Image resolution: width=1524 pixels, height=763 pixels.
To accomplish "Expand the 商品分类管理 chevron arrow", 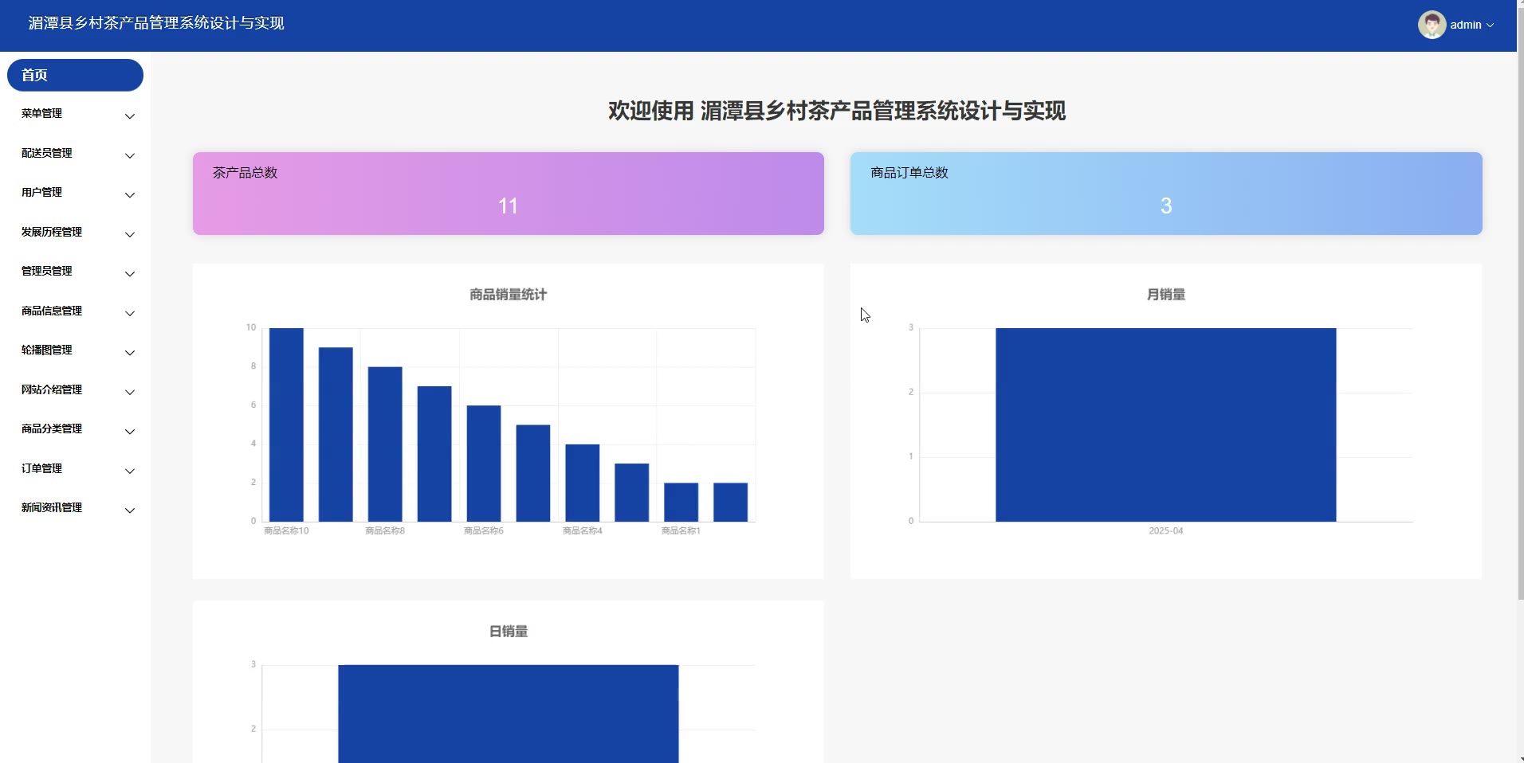I will [130, 431].
